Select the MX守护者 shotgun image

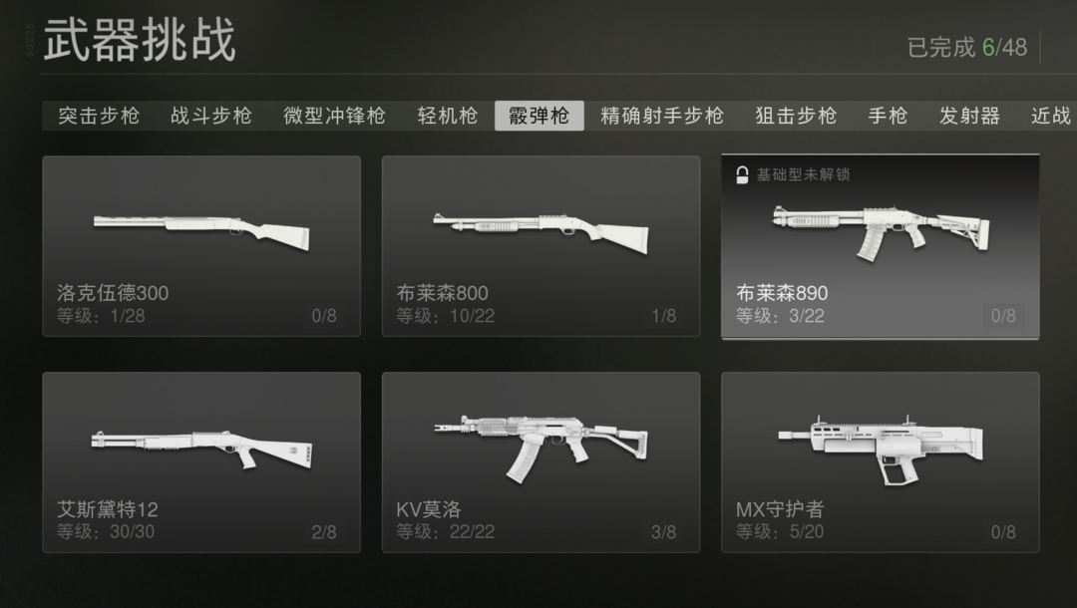(x=881, y=450)
